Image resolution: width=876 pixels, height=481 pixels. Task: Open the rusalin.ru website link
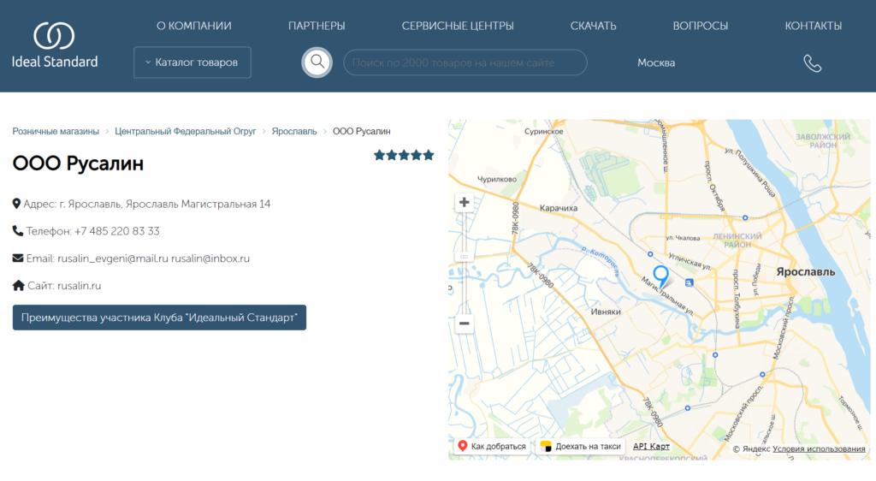(x=80, y=286)
